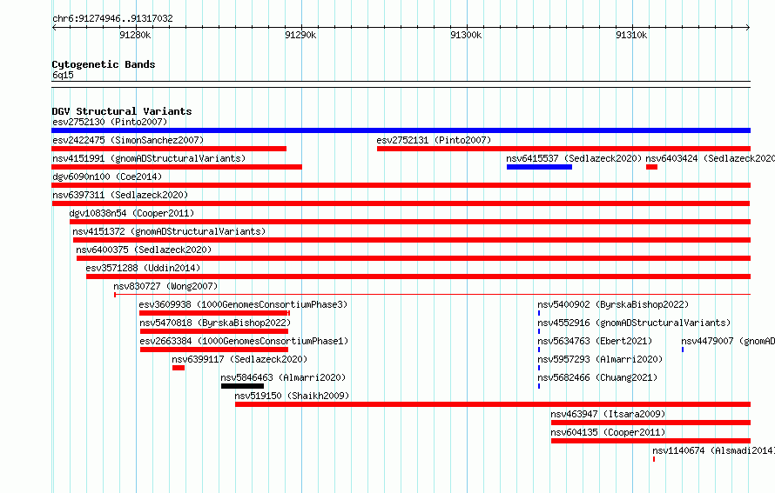Open nsv4151372 (gnomADStructuralVariants) label

tap(169, 231)
